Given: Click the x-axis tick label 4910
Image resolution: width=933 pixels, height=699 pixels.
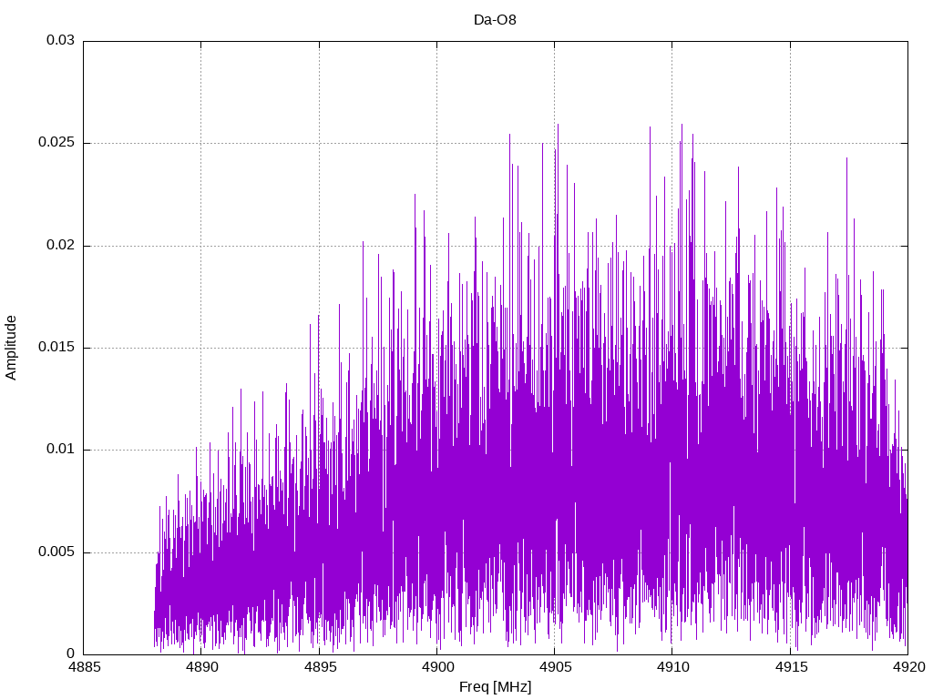Looking at the screenshot, I should tap(673, 667).
